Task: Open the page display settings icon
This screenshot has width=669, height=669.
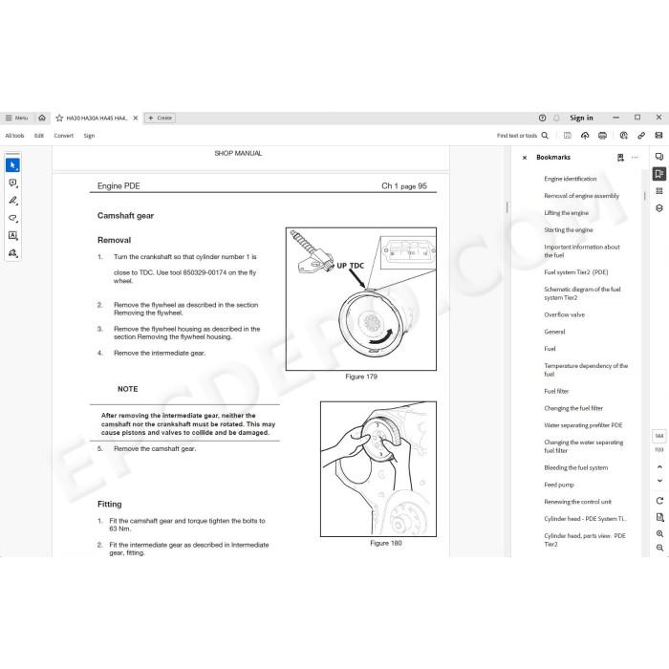Action: tap(659, 517)
